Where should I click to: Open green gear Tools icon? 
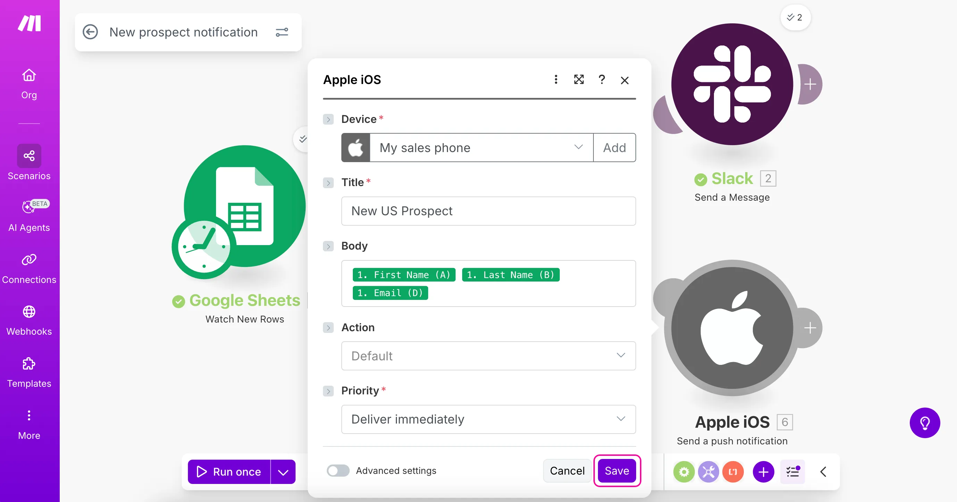tap(684, 471)
